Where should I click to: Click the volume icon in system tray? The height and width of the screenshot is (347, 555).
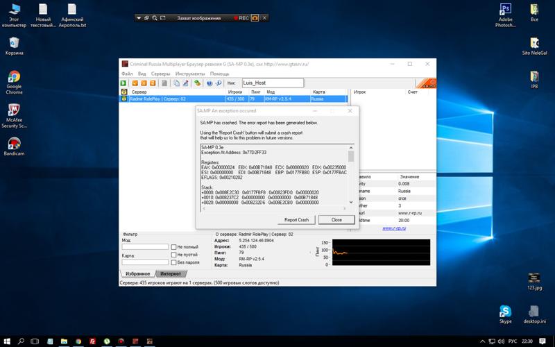coord(501,341)
